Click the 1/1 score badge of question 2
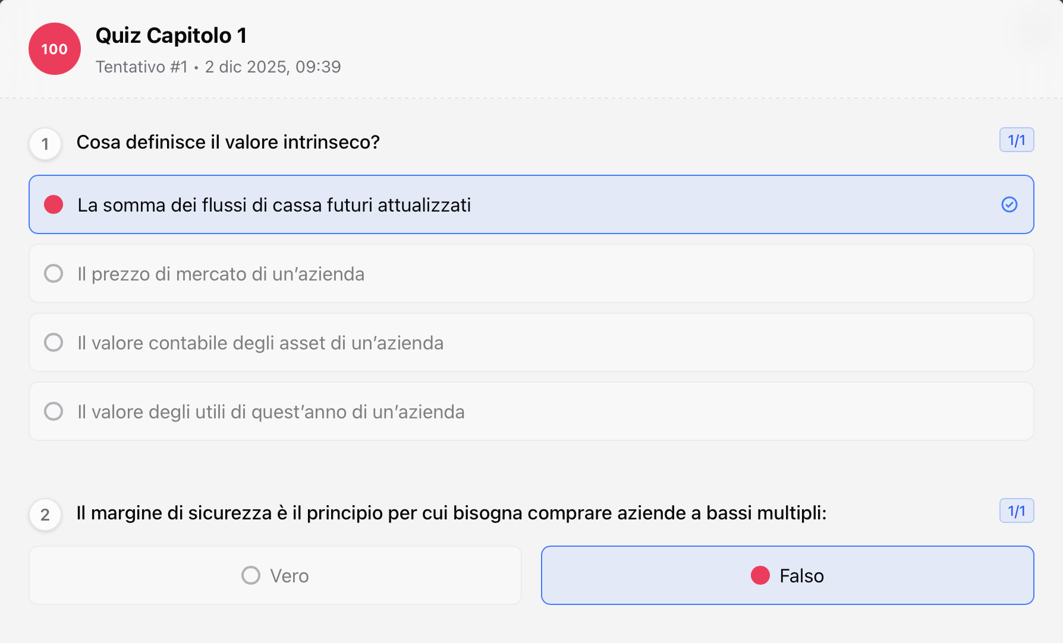Viewport: 1063px width, 643px height. click(x=1016, y=511)
